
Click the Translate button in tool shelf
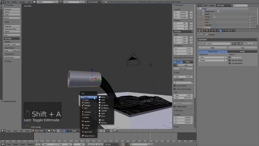point(12,9)
